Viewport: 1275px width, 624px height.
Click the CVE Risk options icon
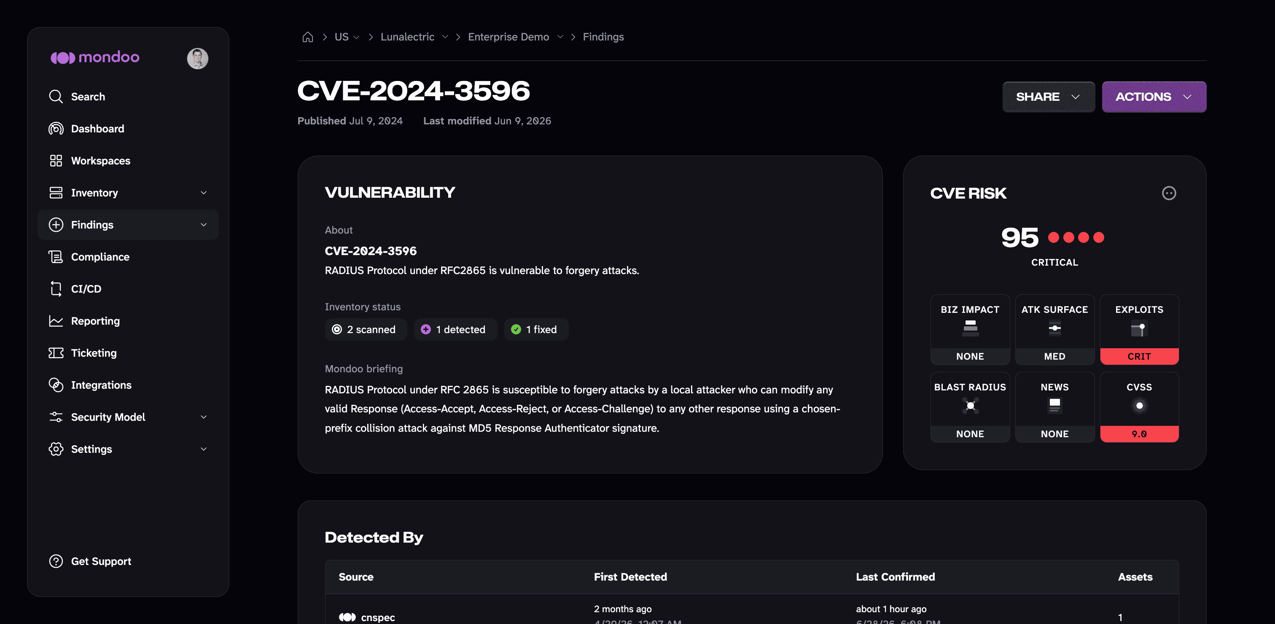coord(1169,193)
